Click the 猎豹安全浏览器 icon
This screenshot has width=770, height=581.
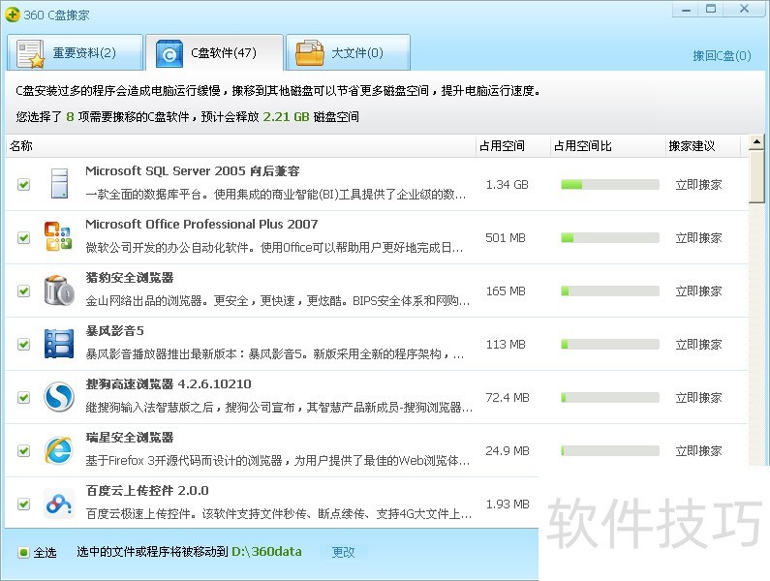point(58,290)
